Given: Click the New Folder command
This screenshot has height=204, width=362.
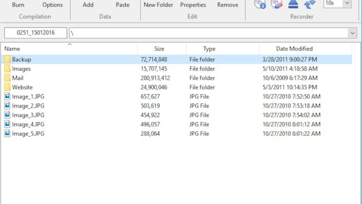Looking at the screenshot, I should click(x=158, y=5).
